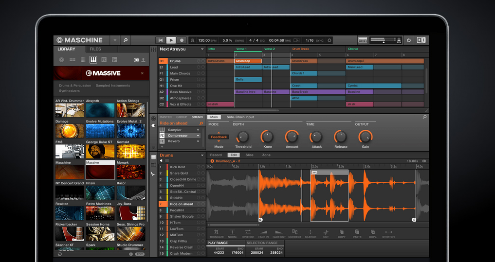Click the record button in transport
Screen dimensions: 495x262
pyautogui.click(x=182, y=40)
